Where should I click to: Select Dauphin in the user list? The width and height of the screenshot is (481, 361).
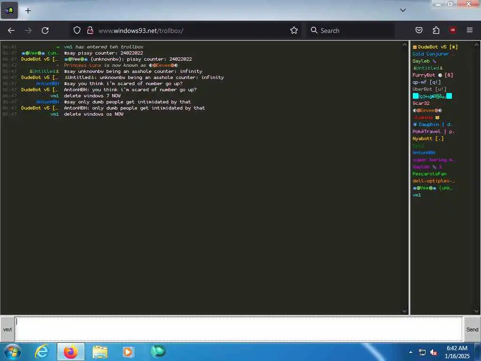(433, 124)
